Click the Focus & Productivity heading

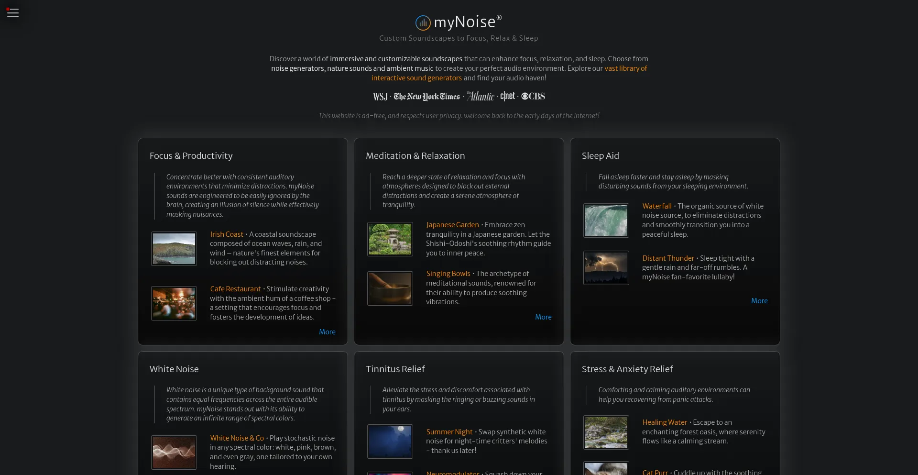191,156
